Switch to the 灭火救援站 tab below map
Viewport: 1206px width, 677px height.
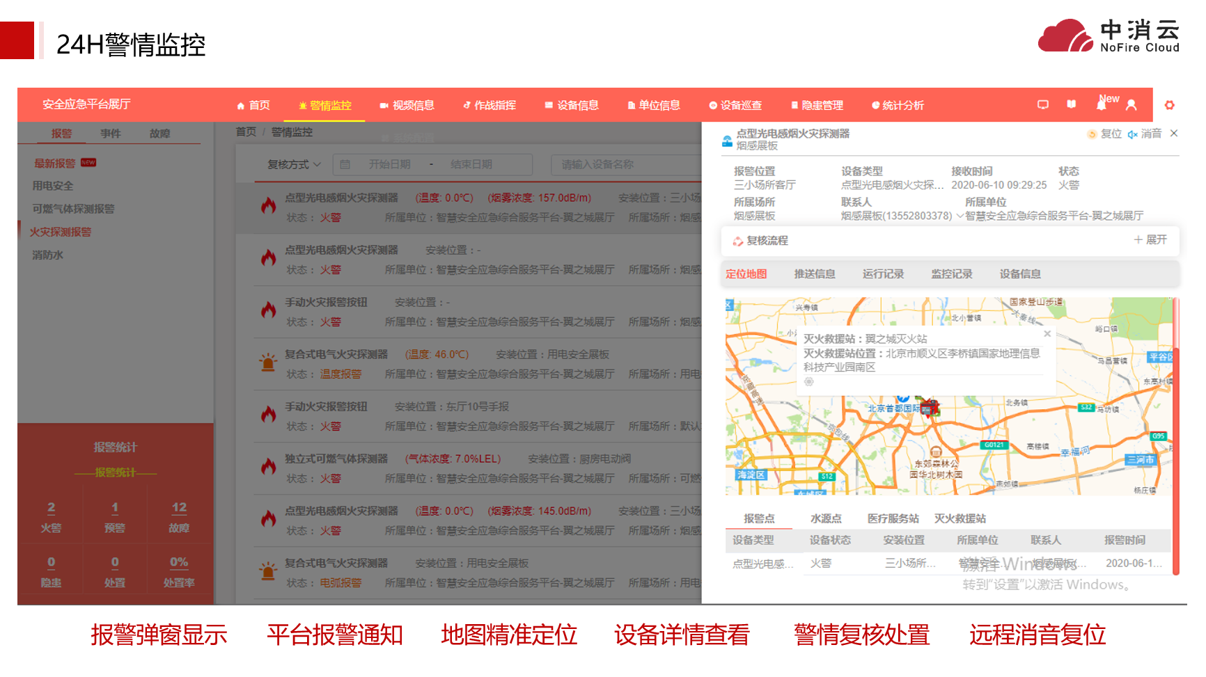pyautogui.click(x=960, y=518)
